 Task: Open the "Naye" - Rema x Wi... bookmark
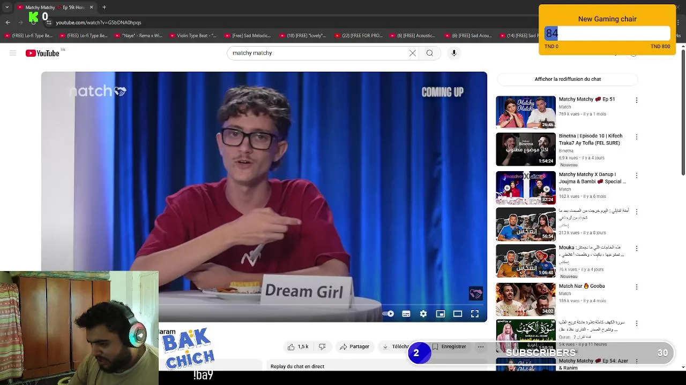[x=138, y=36]
